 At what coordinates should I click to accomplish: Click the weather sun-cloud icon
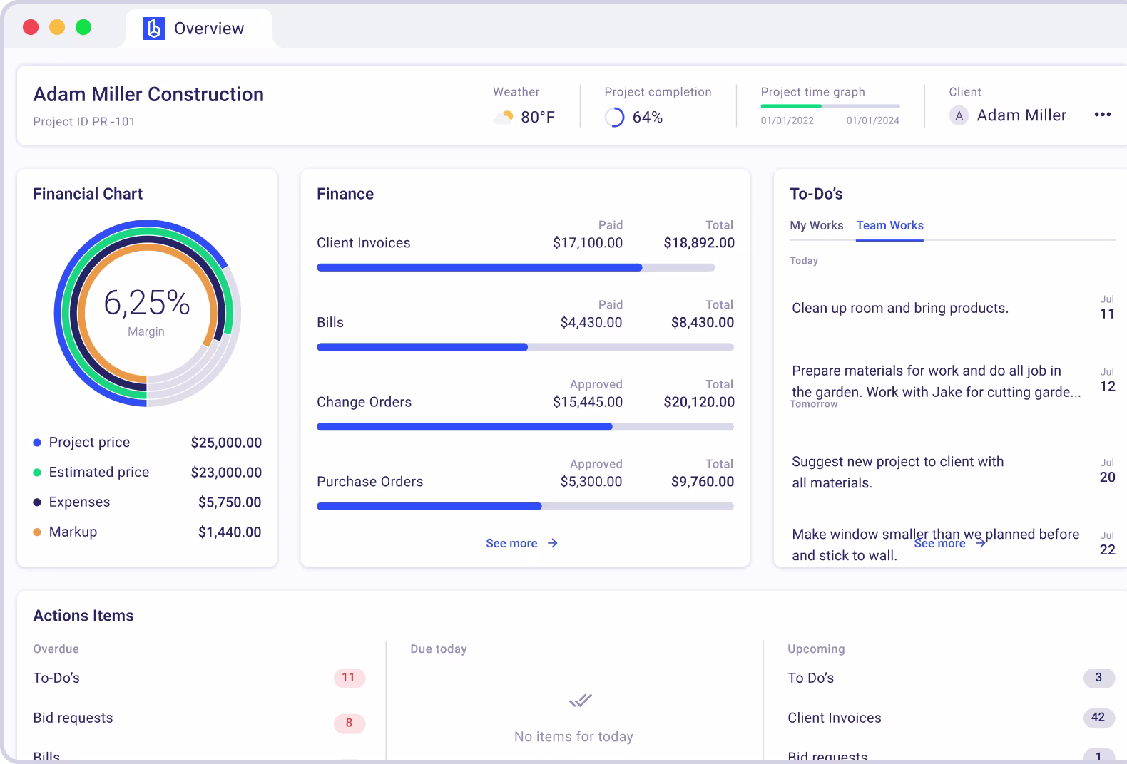click(x=504, y=117)
